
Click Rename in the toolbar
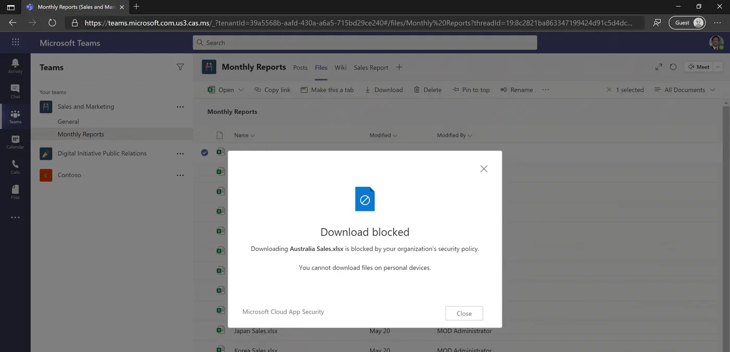(x=516, y=90)
